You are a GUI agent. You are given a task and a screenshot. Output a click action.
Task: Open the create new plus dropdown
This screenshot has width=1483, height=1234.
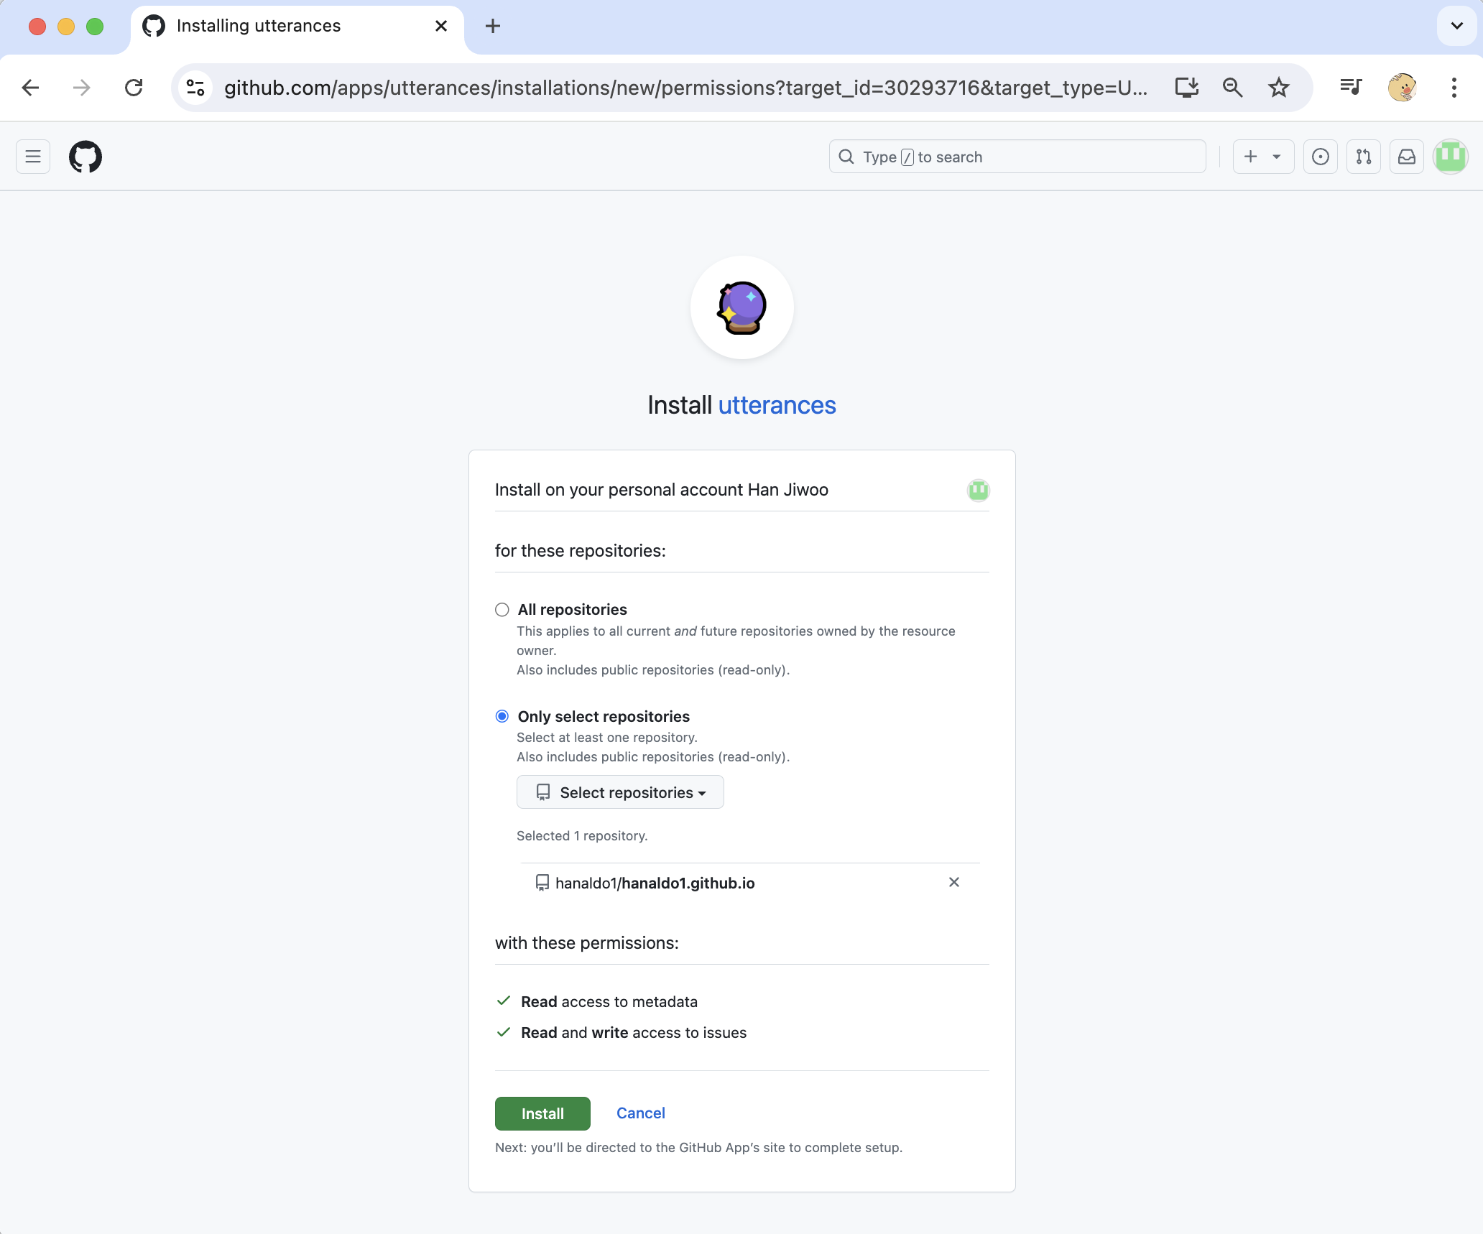(x=1263, y=157)
